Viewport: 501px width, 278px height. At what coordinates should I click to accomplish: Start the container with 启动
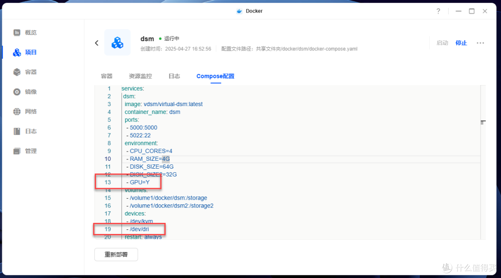pyautogui.click(x=442, y=43)
